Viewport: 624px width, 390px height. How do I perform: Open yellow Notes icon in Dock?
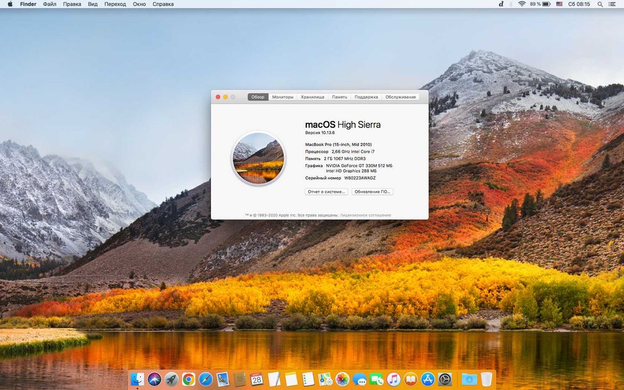click(x=291, y=379)
